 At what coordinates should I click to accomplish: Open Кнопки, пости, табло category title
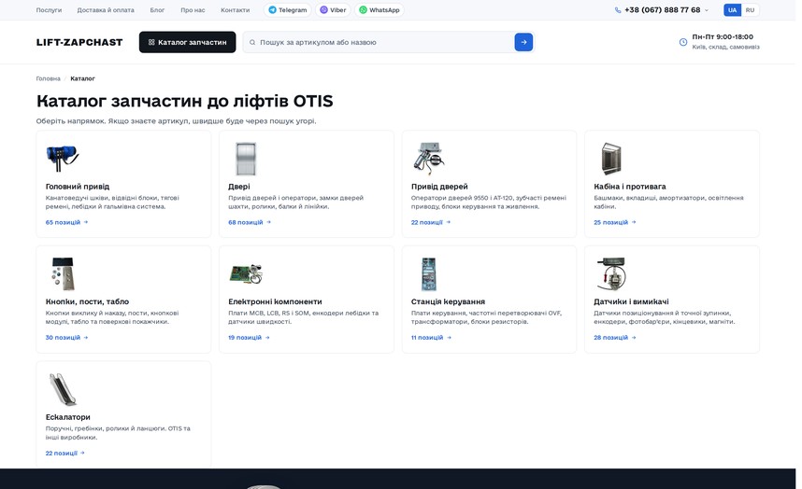pyautogui.click(x=87, y=302)
